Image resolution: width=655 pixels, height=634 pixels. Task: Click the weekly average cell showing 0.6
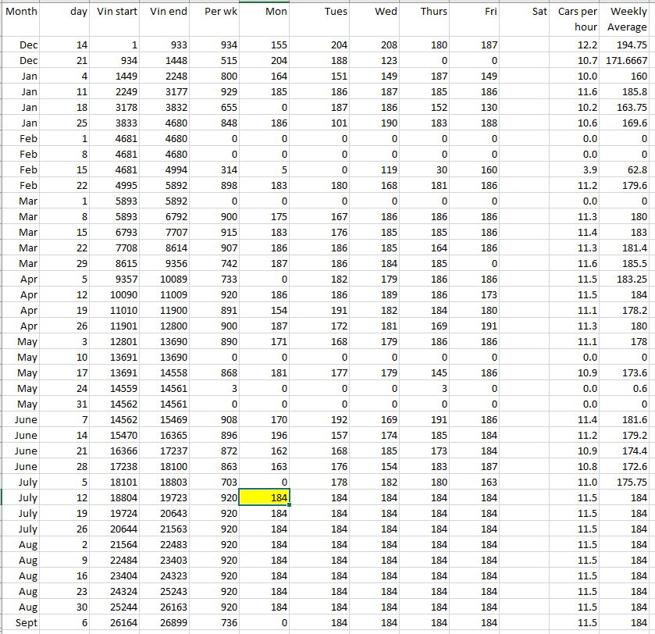pos(628,388)
